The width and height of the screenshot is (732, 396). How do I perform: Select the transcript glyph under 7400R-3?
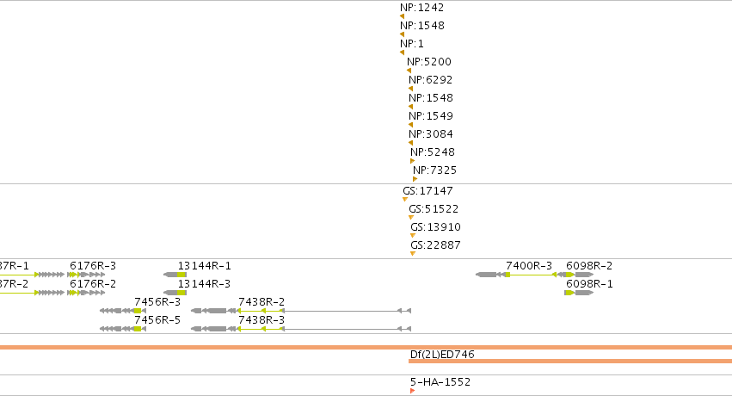[x=522, y=275]
